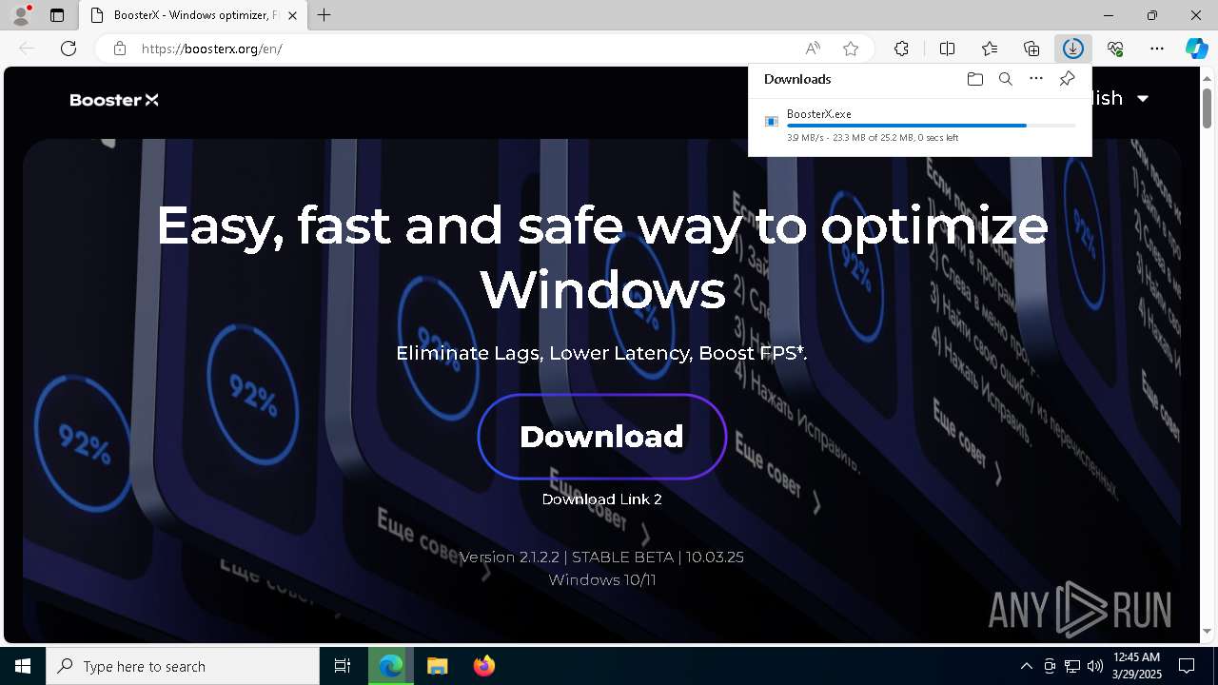Image resolution: width=1218 pixels, height=685 pixels.
Task: Refresh the page
Action: (69, 49)
